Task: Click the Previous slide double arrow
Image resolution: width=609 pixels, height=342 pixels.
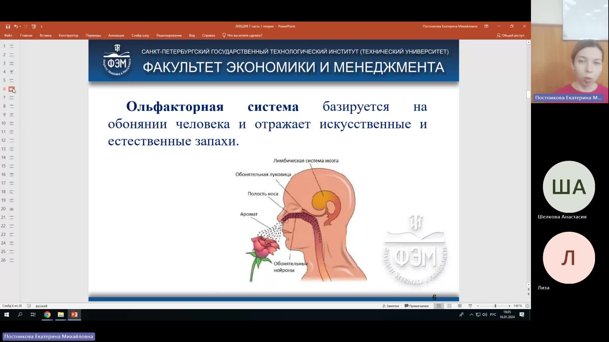Action: tap(528, 289)
